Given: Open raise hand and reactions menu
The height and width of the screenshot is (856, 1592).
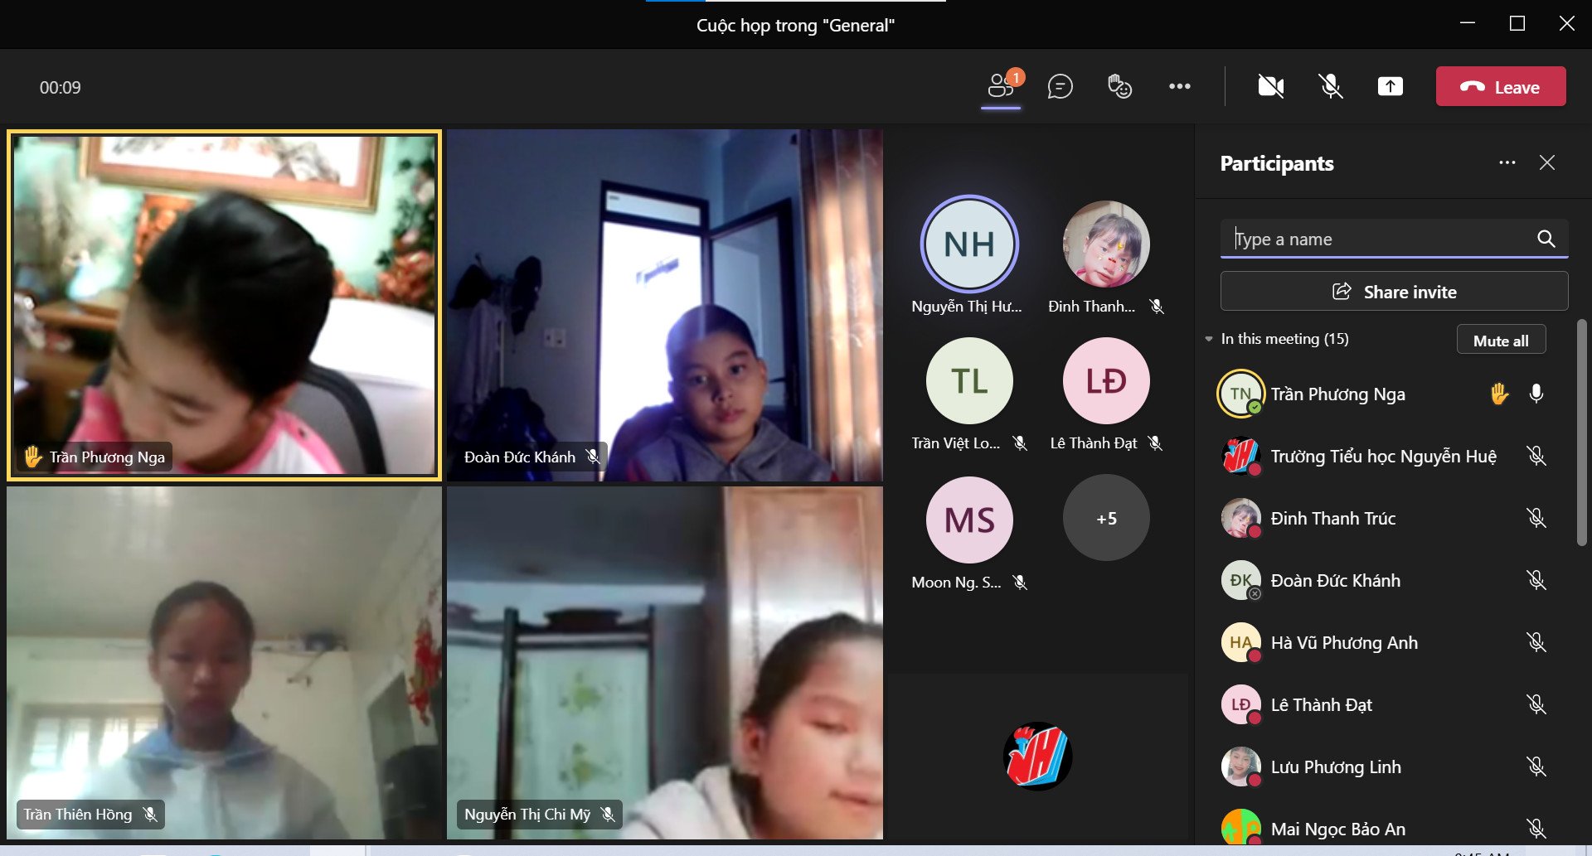Looking at the screenshot, I should tap(1119, 86).
